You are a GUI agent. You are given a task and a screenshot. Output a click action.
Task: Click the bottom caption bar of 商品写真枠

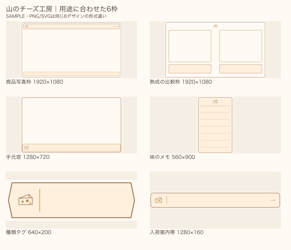point(71,74)
